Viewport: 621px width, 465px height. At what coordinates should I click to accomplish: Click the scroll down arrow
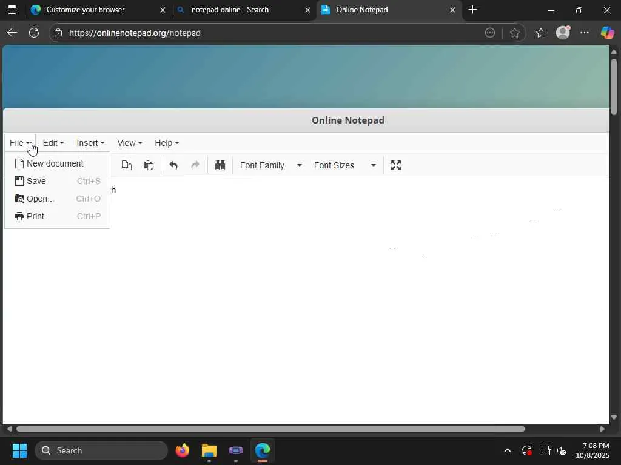click(x=614, y=418)
